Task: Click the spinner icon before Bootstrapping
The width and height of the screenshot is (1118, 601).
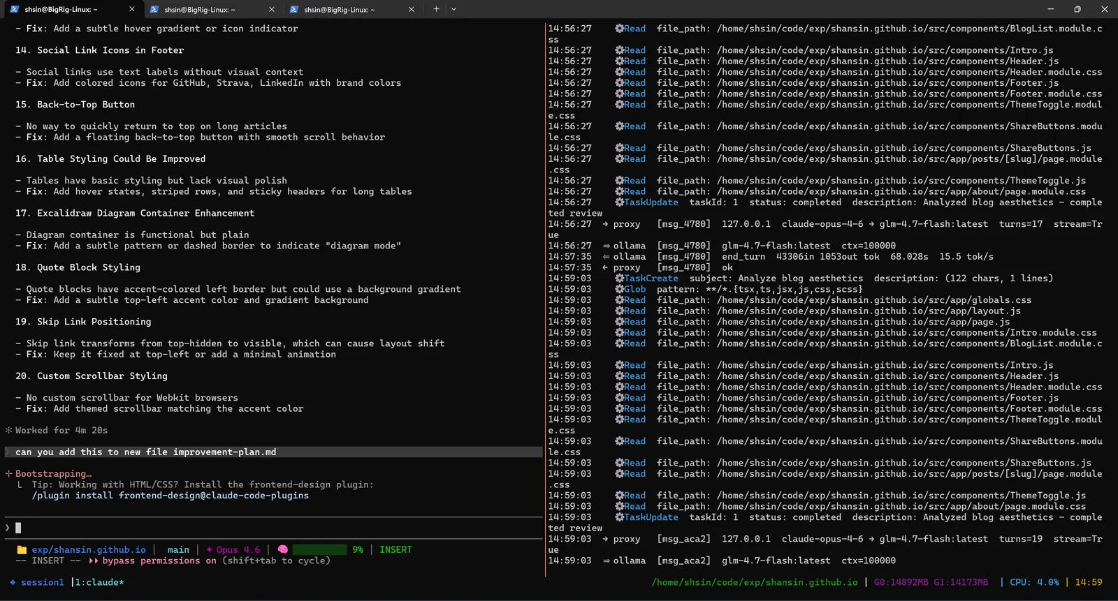Action: [x=9, y=474]
